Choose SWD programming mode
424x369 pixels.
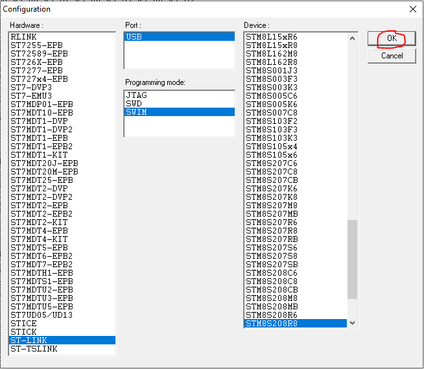pos(180,104)
